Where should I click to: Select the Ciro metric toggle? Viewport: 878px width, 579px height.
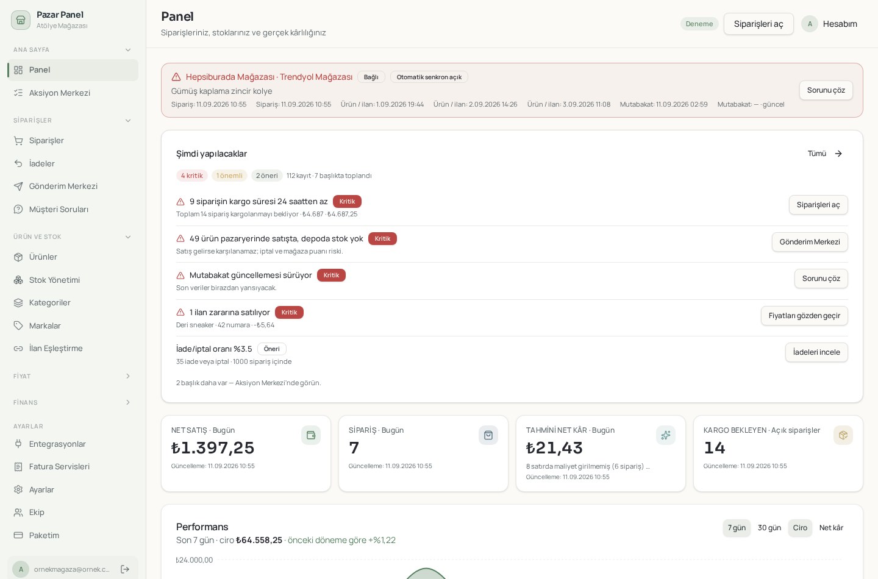(800, 528)
